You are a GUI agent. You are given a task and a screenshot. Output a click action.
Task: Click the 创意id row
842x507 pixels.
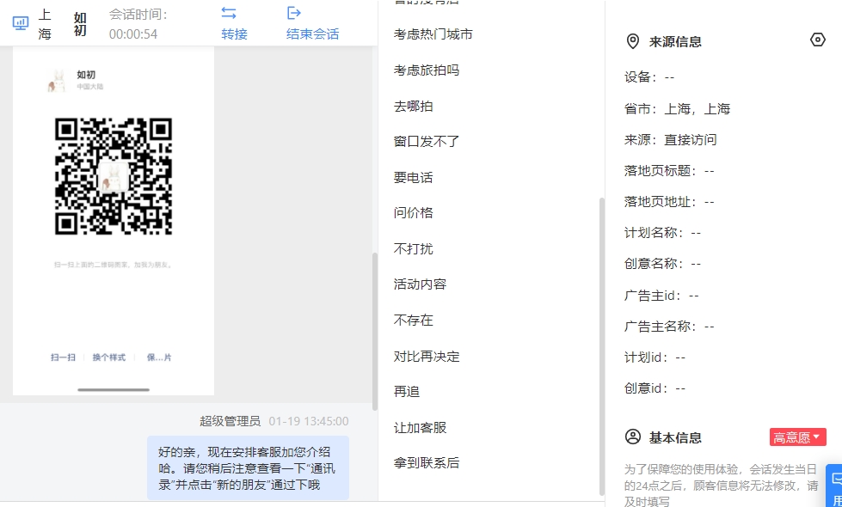(x=655, y=388)
